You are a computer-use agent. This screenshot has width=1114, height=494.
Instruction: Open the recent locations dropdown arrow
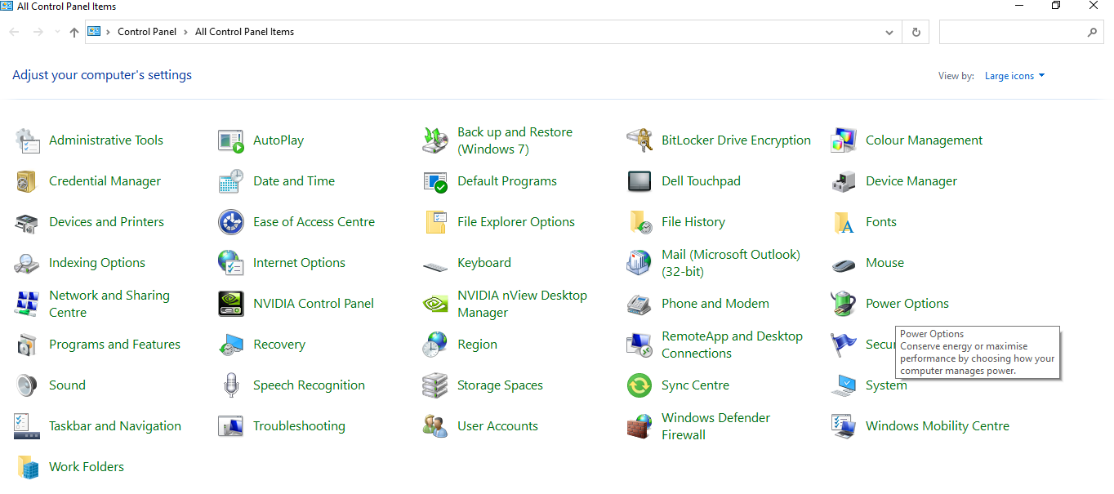pos(57,32)
